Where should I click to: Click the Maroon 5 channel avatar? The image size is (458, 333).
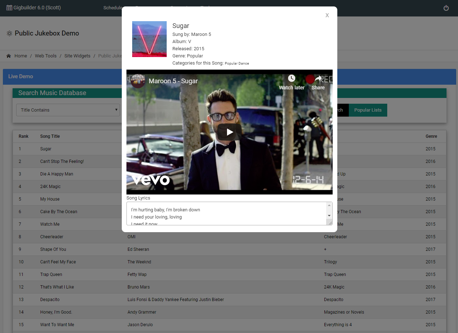[x=138, y=81]
